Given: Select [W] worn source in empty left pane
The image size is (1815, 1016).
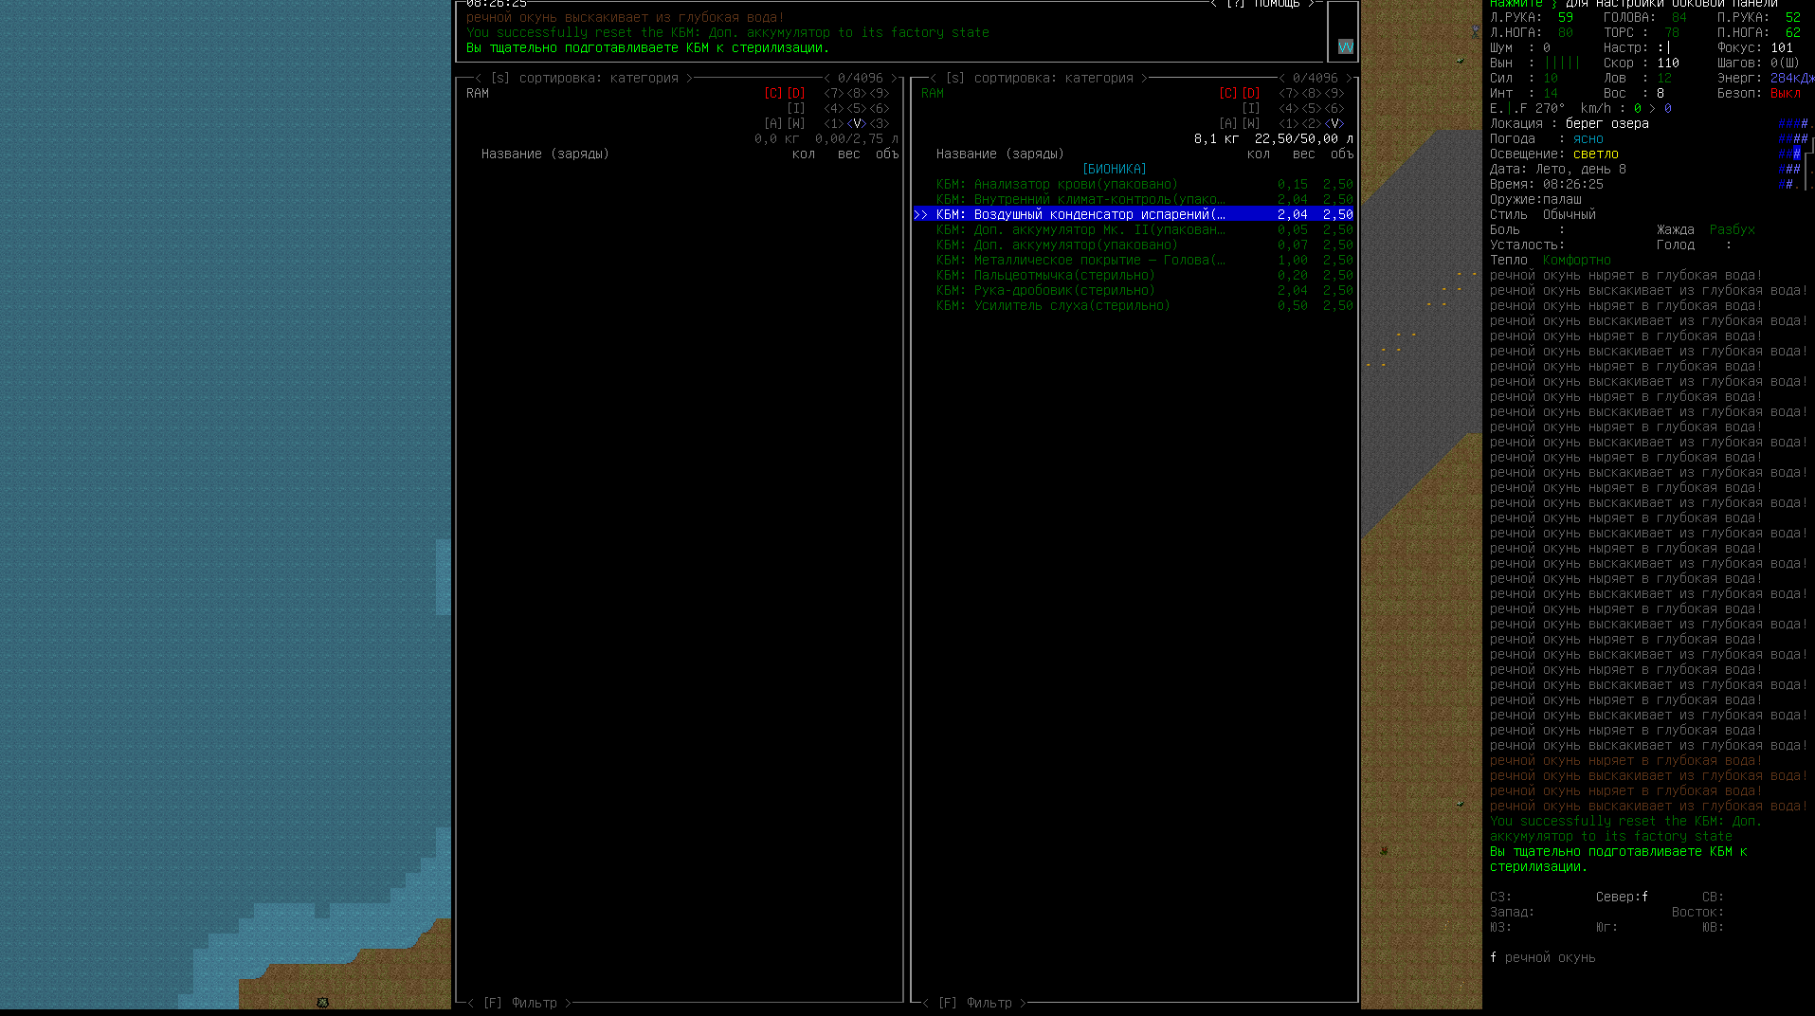Looking at the screenshot, I should coord(796,123).
